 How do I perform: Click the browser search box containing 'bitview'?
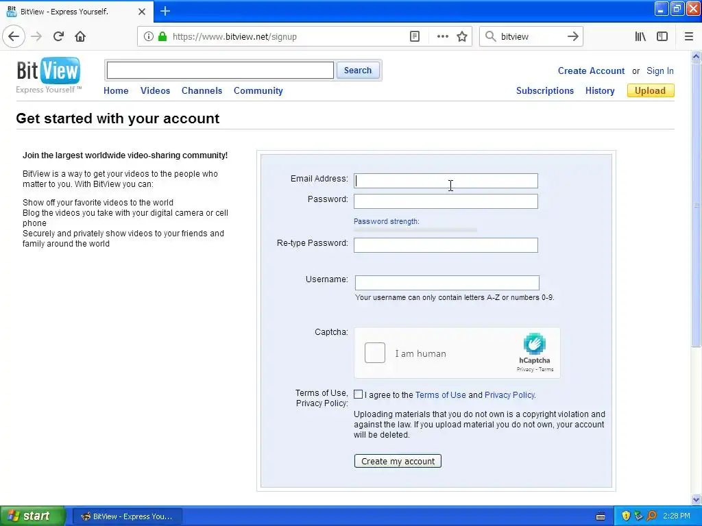click(x=531, y=37)
